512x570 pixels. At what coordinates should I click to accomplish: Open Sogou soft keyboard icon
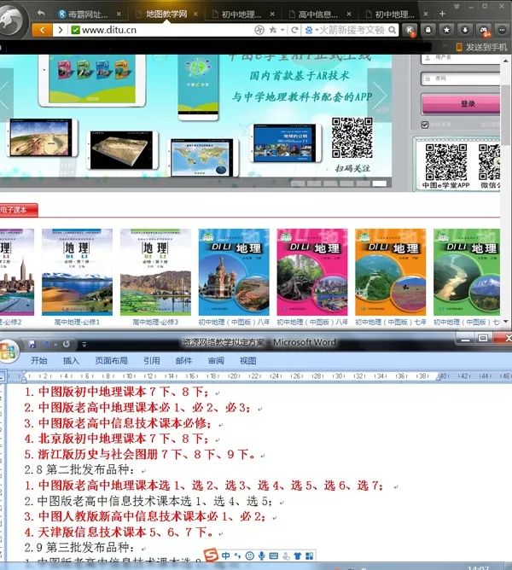(x=273, y=555)
